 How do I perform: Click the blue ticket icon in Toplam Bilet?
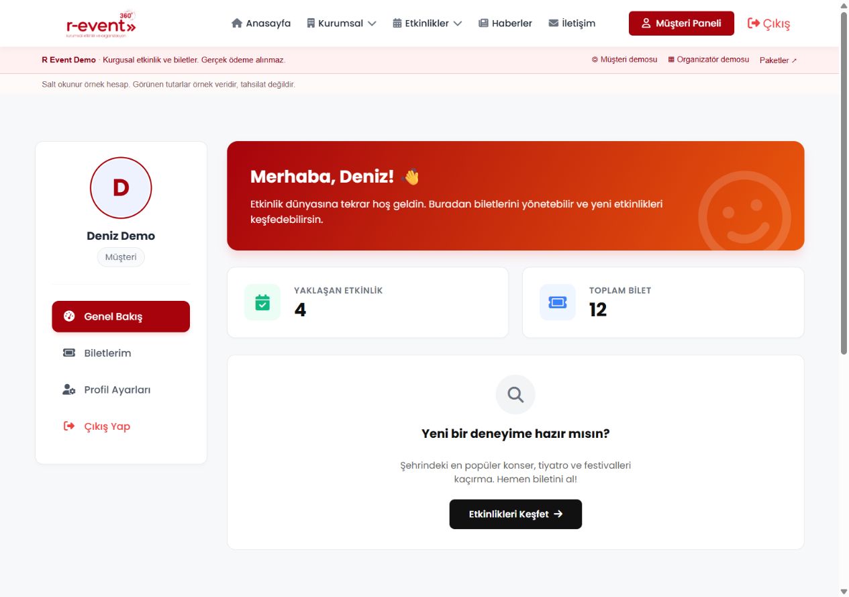558,302
